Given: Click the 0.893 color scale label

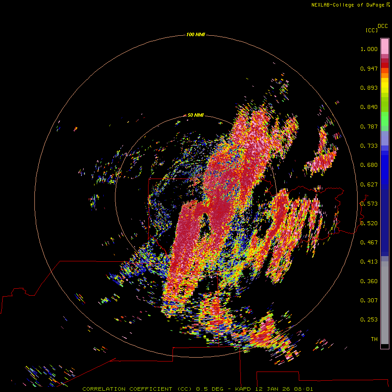Looking at the screenshot, I should (369, 88).
